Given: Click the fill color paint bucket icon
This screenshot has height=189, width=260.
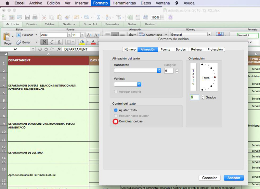Looking at the screenshot, I should pyautogui.click(x=82, y=42).
